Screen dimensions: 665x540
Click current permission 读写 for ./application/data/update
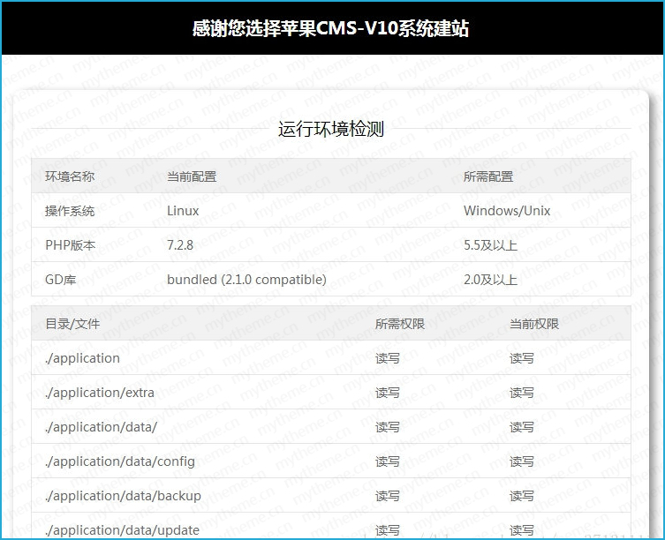[x=522, y=529]
